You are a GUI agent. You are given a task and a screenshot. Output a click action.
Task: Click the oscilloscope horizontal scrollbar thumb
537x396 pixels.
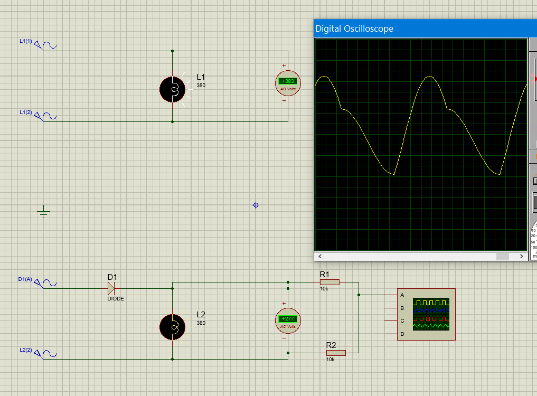click(x=502, y=256)
